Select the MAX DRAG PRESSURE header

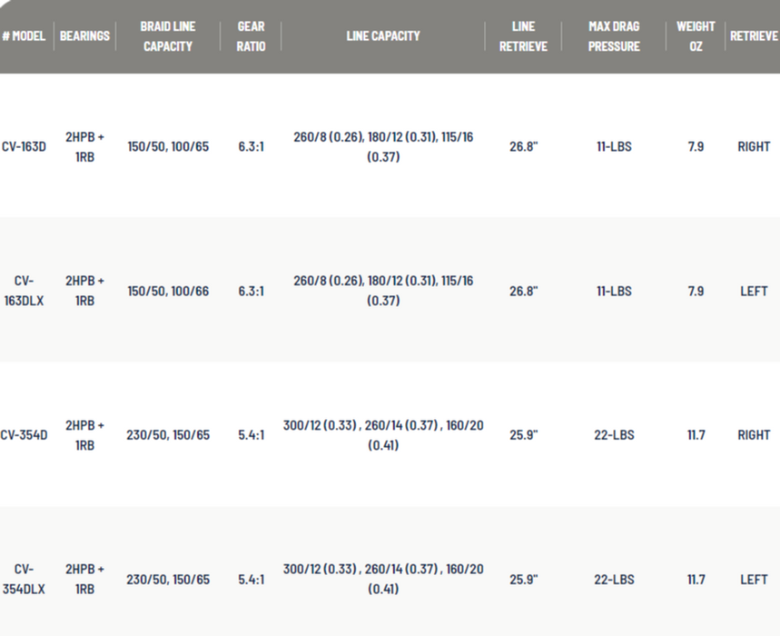(614, 36)
